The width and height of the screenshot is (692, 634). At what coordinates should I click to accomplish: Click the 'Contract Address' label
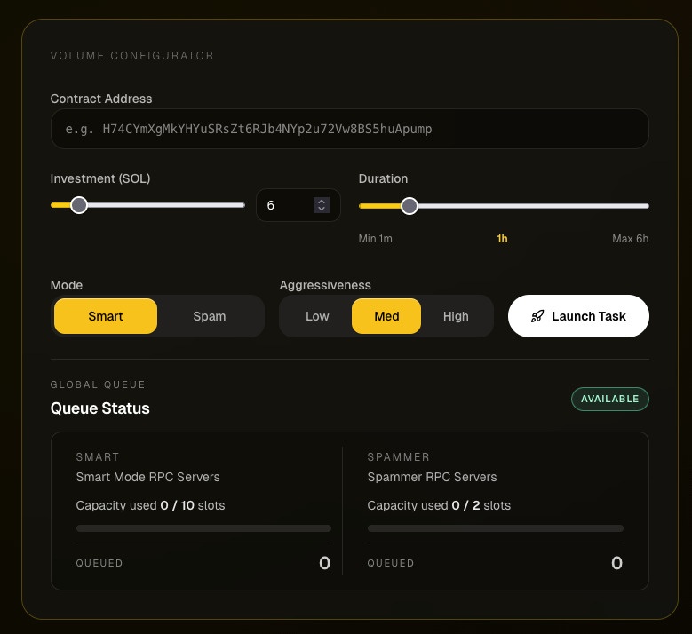(x=101, y=99)
